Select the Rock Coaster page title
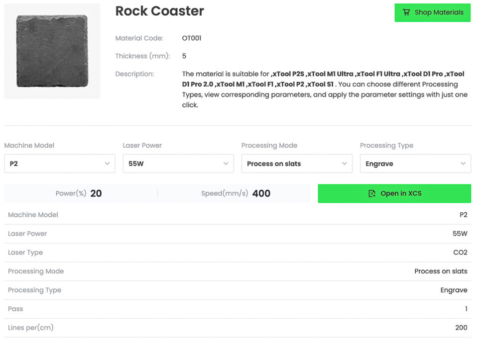The image size is (478, 341). pos(159,11)
